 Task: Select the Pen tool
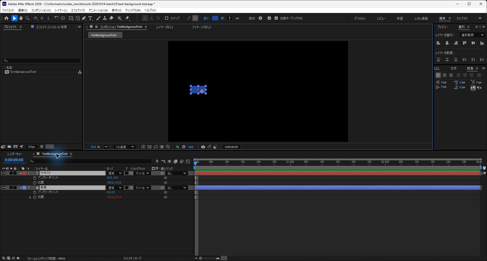(84, 18)
